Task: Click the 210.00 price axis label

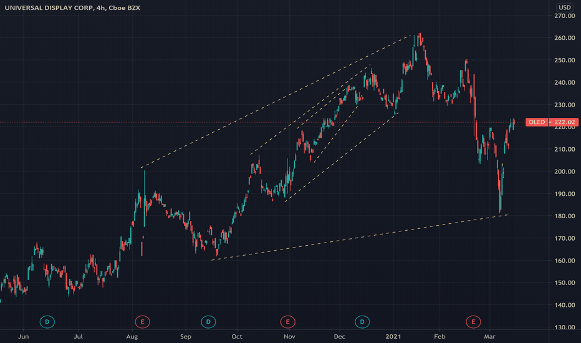Action: click(565, 150)
